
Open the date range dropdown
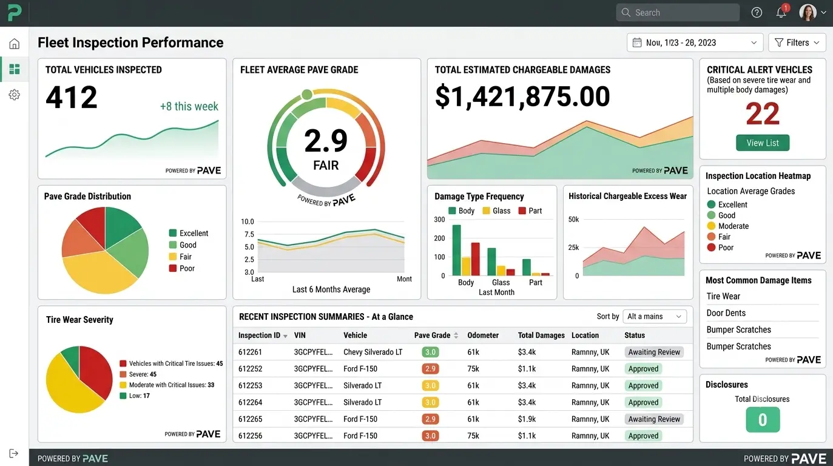tap(695, 42)
